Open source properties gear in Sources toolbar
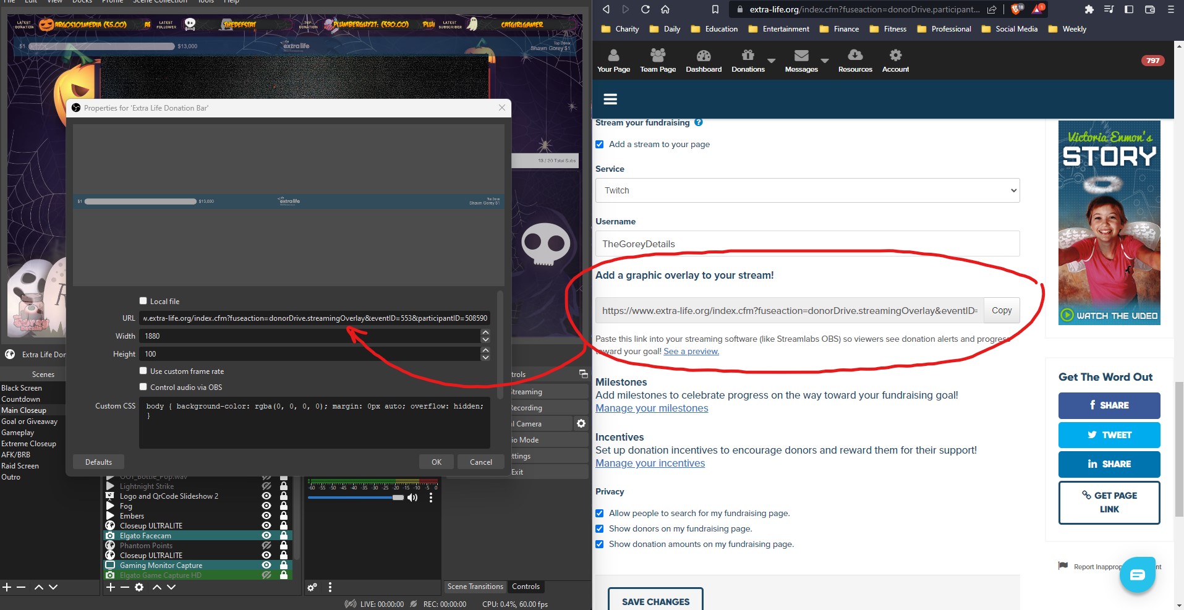 click(x=139, y=587)
